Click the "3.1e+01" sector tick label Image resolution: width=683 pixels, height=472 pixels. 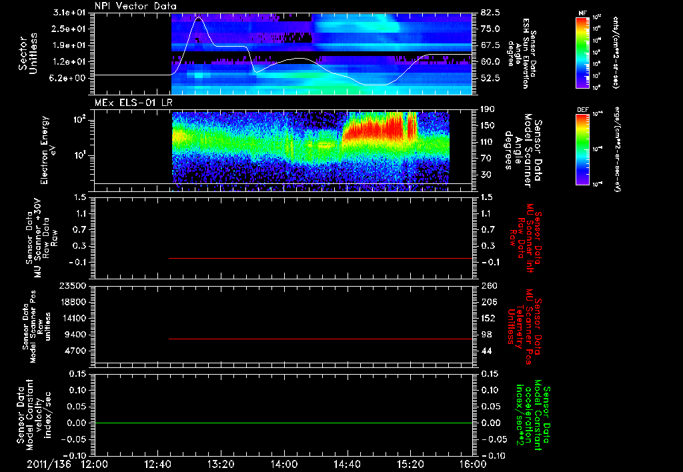69,13
